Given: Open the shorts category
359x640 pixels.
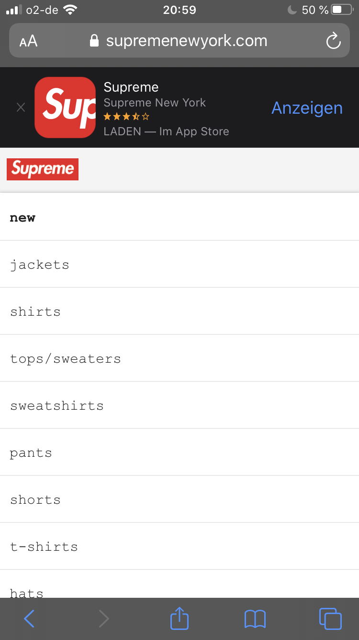Looking at the screenshot, I should click(179, 499).
